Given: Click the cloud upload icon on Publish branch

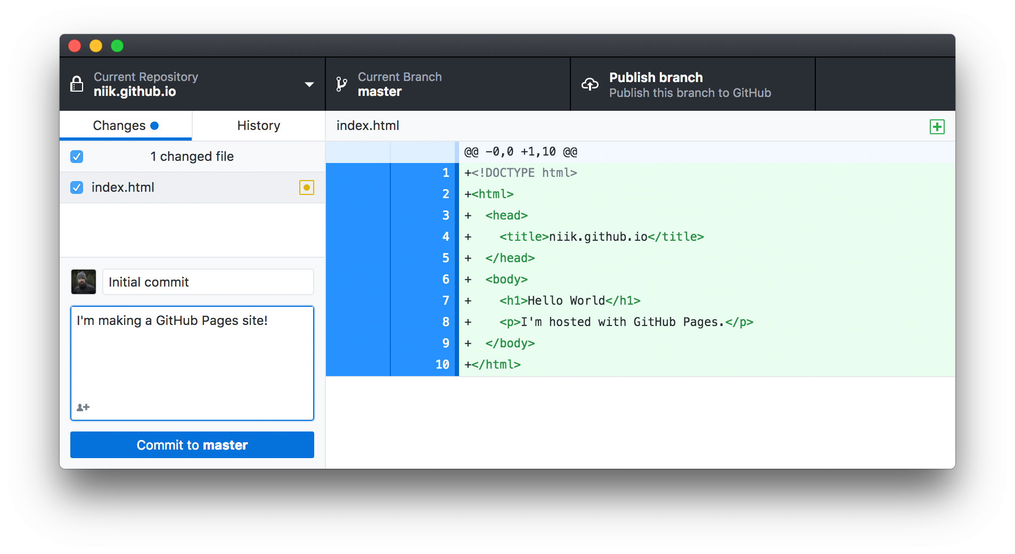Looking at the screenshot, I should [591, 84].
